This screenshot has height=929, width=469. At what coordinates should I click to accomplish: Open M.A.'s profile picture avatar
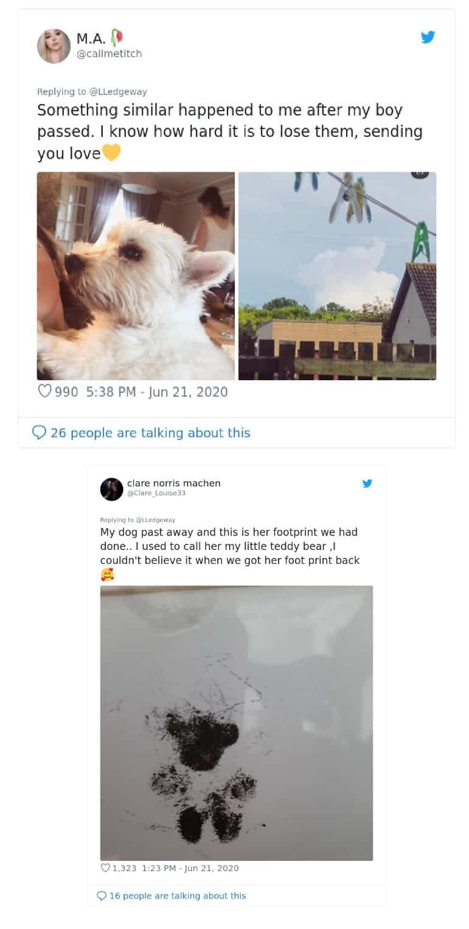tap(54, 46)
